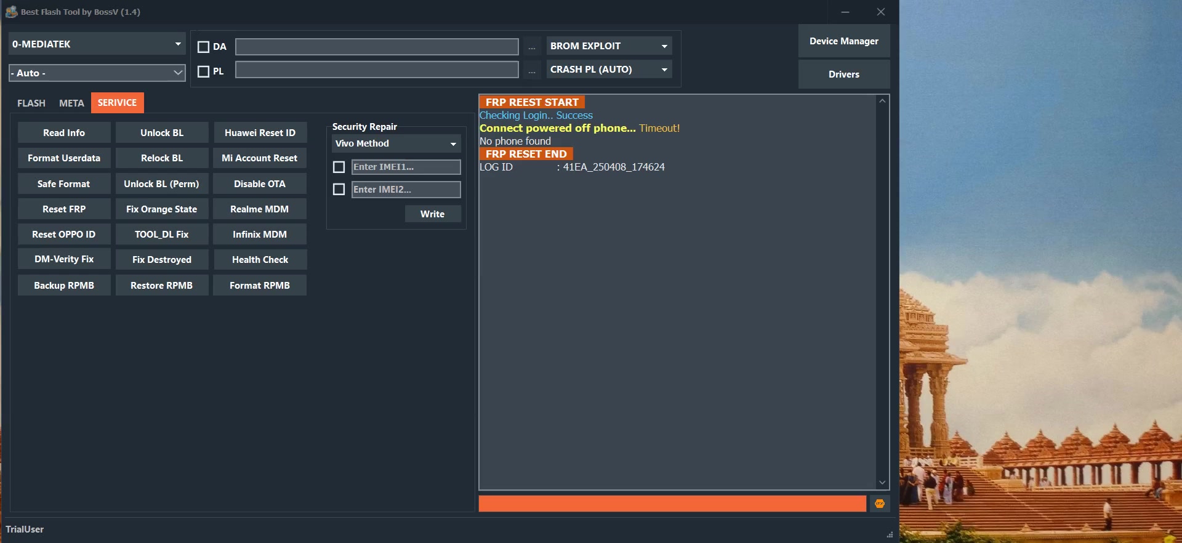Viewport: 1182px width, 543px height.
Task: Click the Fix Orange State button
Action: (162, 209)
